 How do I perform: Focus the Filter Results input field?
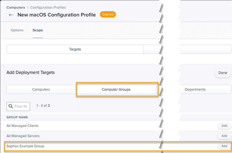[x=21, y=106]
